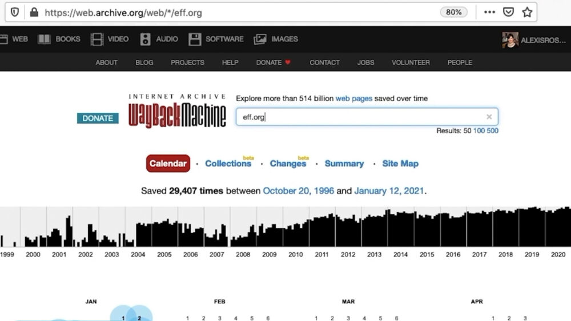The height and width of the screenshot is (321, 571).
Task: Click the Wayback Machine search input
Action: pos(367,117)
